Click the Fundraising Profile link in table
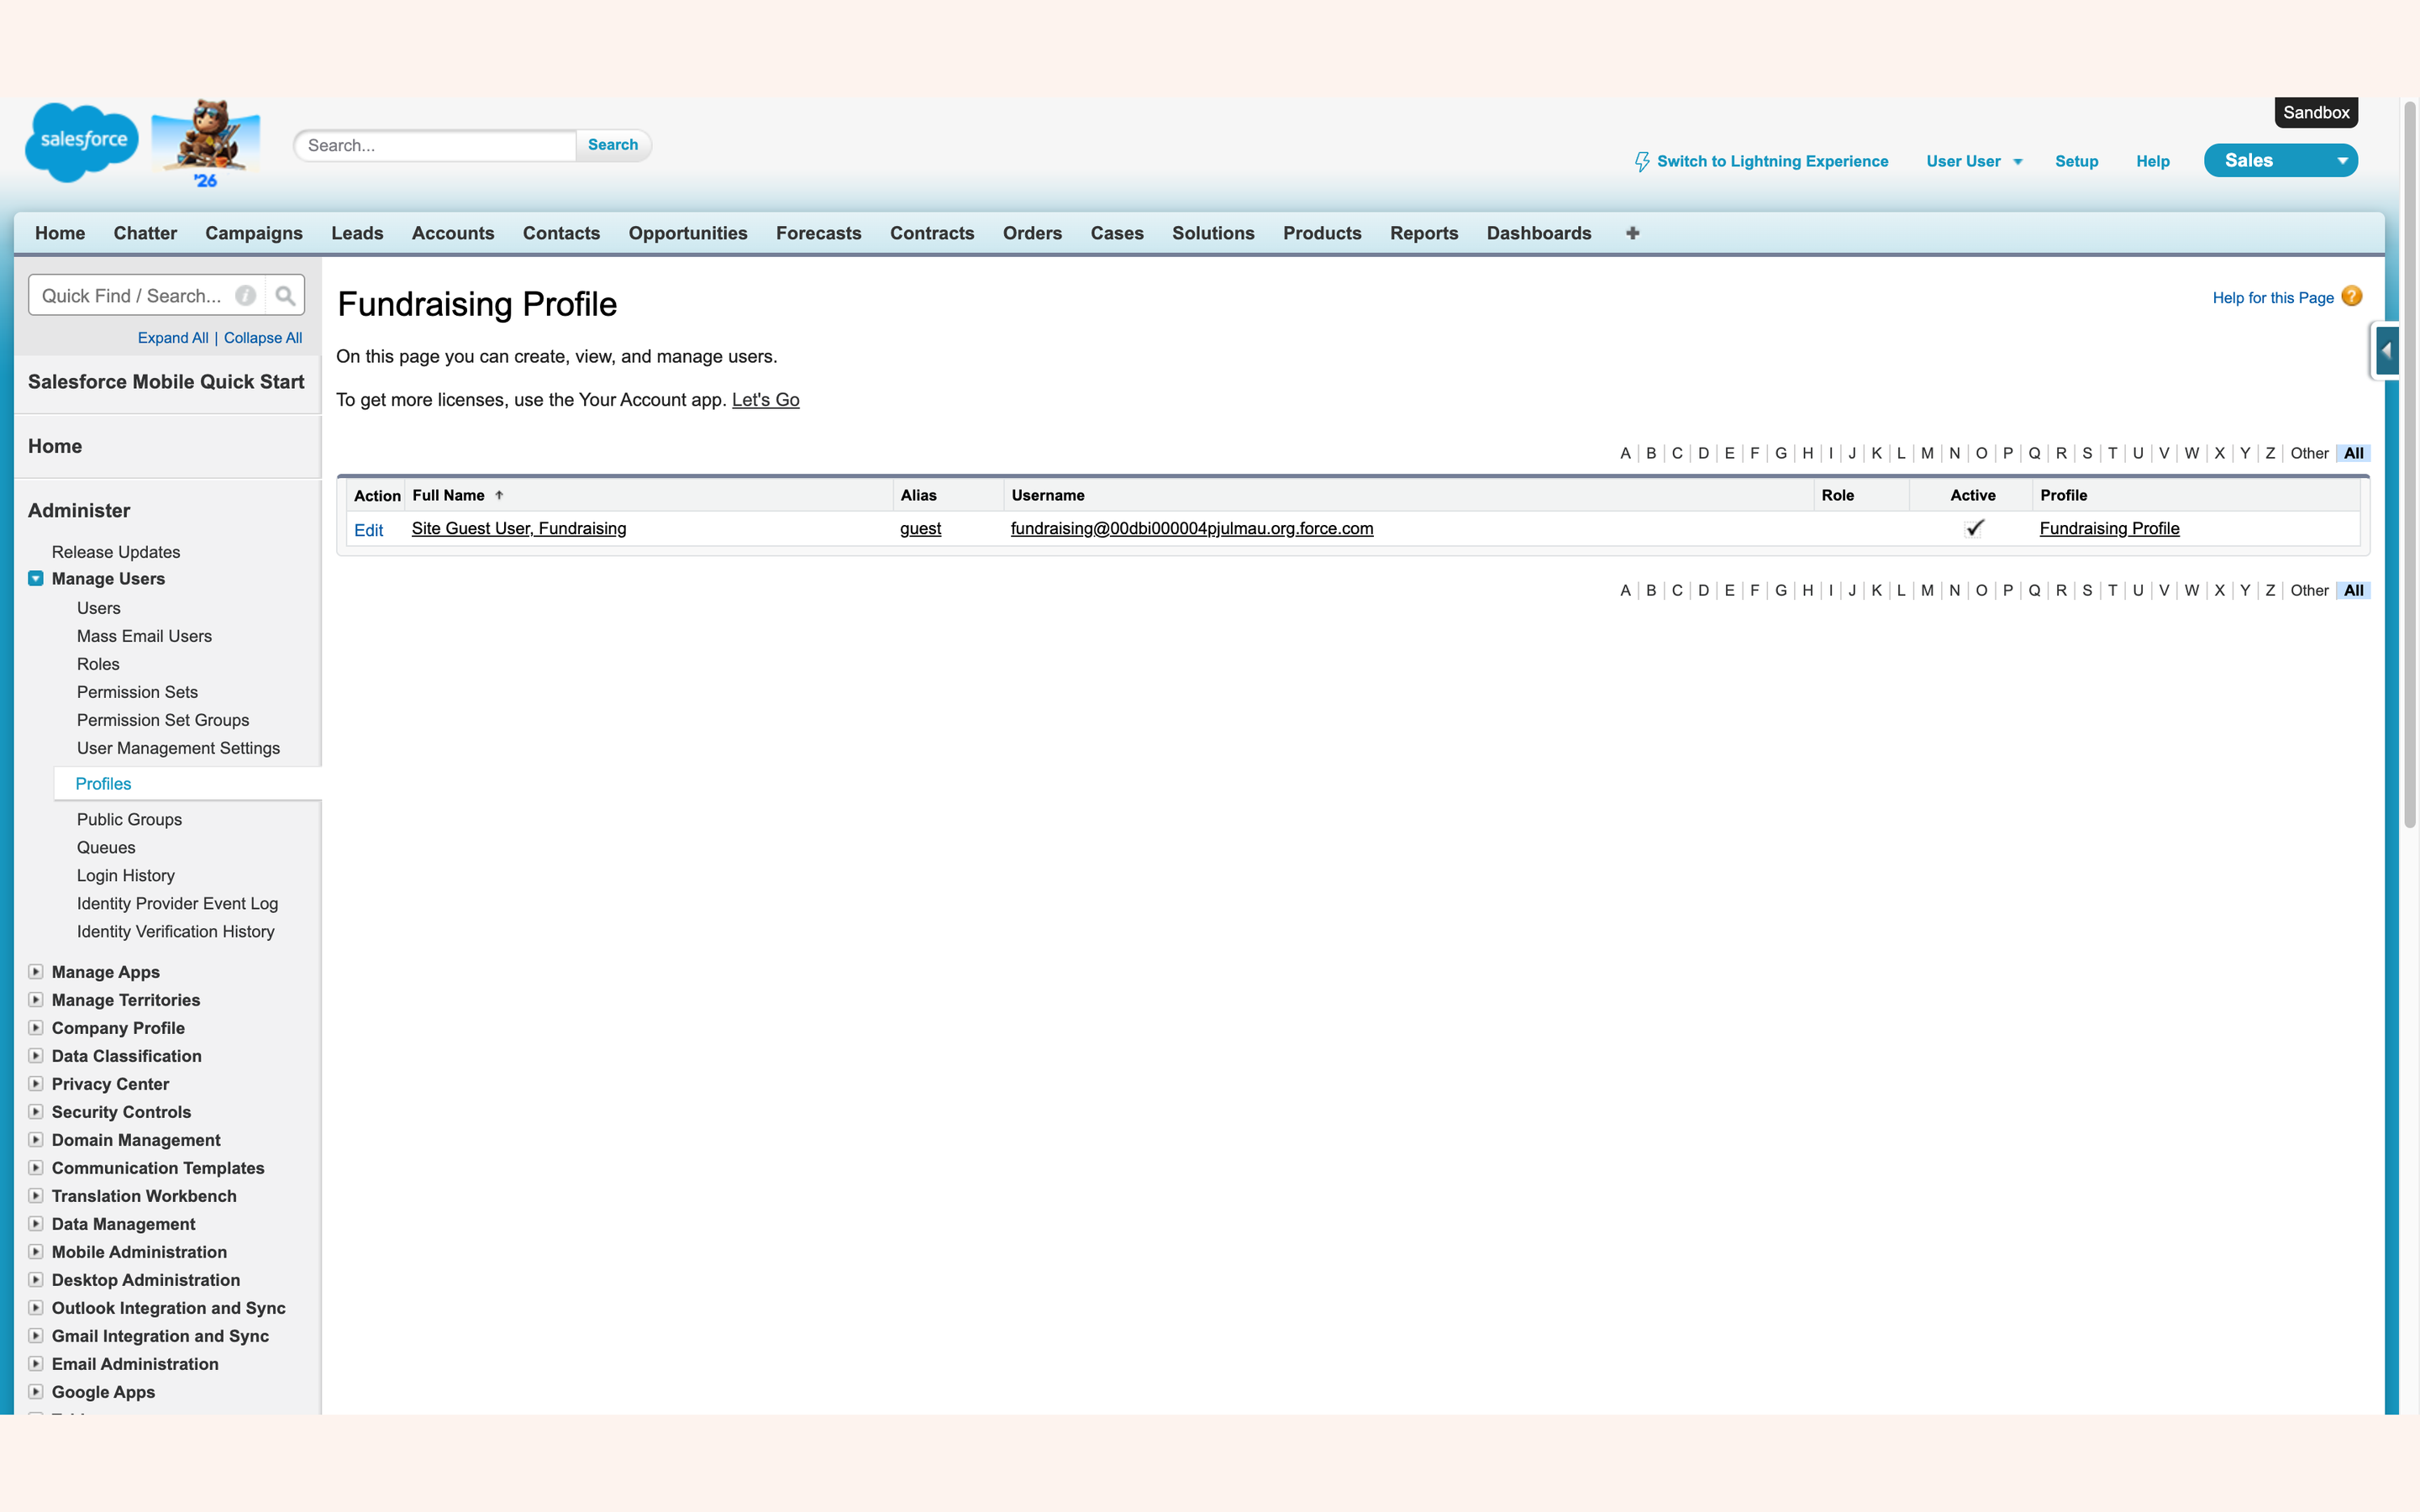 pyautogui.click(x=2109, y=528)
